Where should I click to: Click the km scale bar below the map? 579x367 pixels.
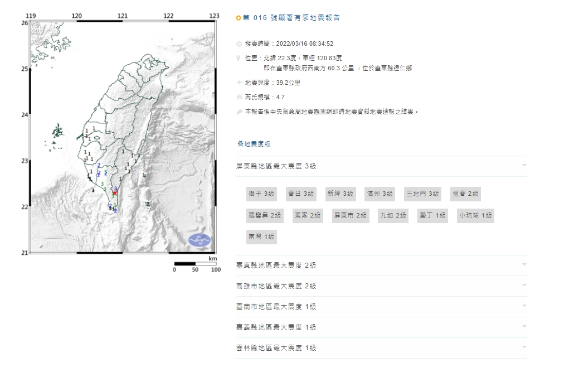pos(195,264)
